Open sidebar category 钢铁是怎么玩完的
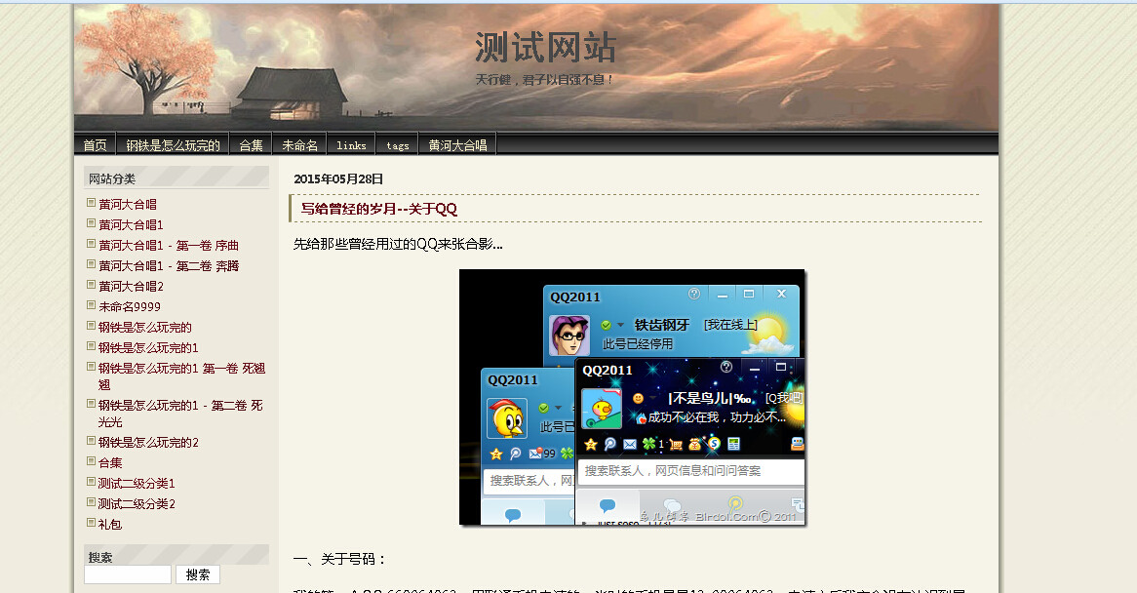The width and height of the screenshot is (1137, 593). click(x=145, y=327)
